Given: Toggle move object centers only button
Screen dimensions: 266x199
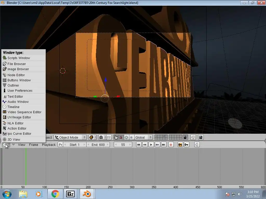Looking at the screenshot, I should point(109,137).
